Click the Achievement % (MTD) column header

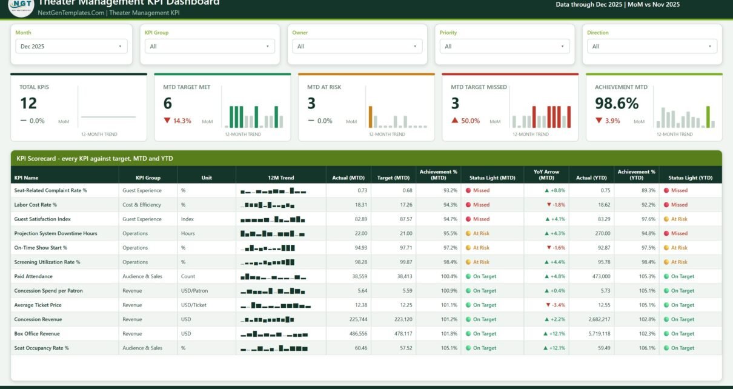click(x=439, y=175)
